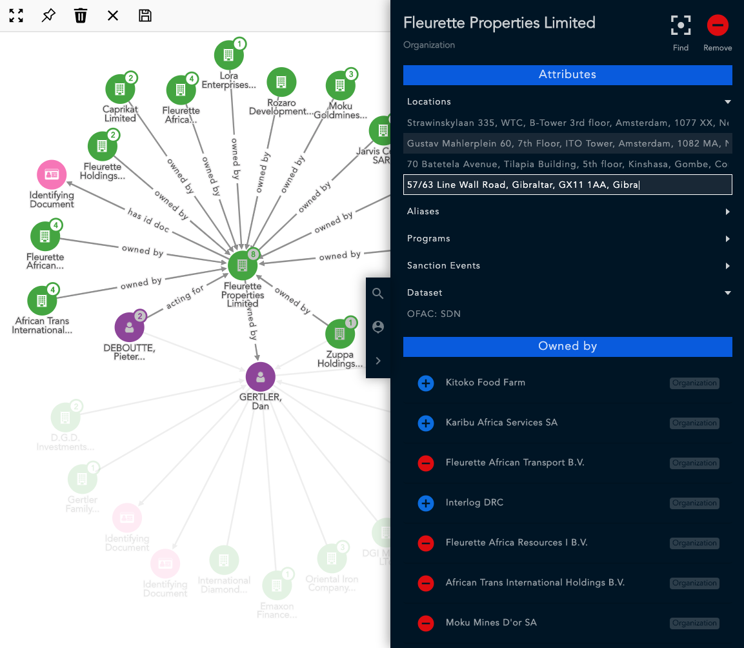The image size is (744, 648).
Task: Add Karibu Africa Services SA with plus
Action: (x=426, y=423)
